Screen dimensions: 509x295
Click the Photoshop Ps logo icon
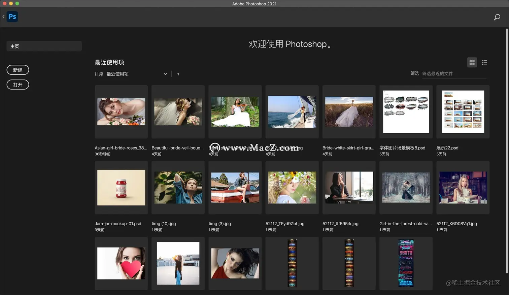click(12, 17)
